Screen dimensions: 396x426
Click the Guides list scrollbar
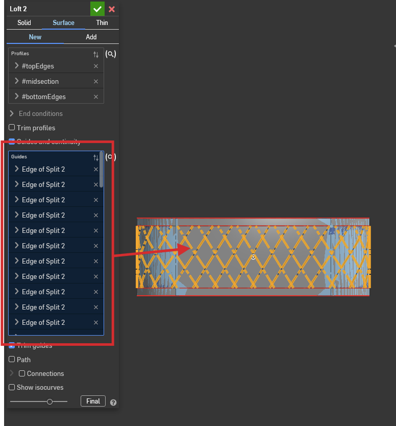102,170
